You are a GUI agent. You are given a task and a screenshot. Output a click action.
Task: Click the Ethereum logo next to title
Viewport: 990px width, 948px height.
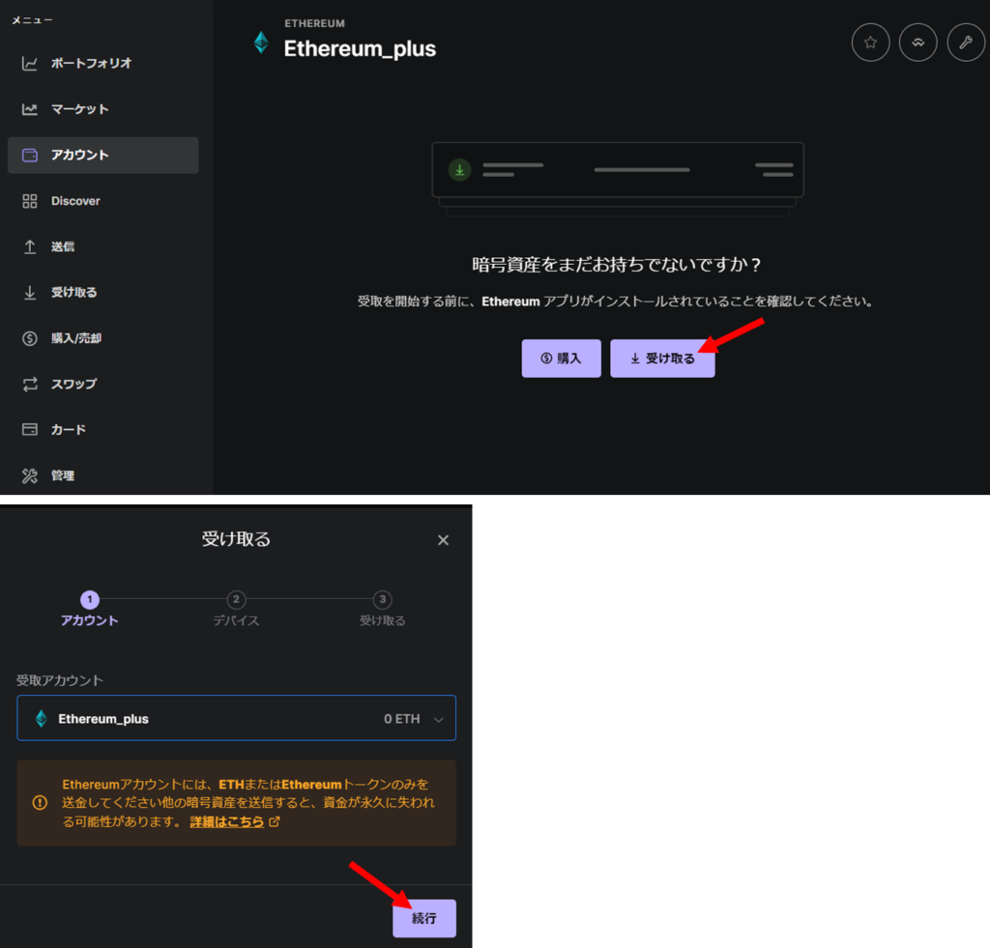click(261, 43)
